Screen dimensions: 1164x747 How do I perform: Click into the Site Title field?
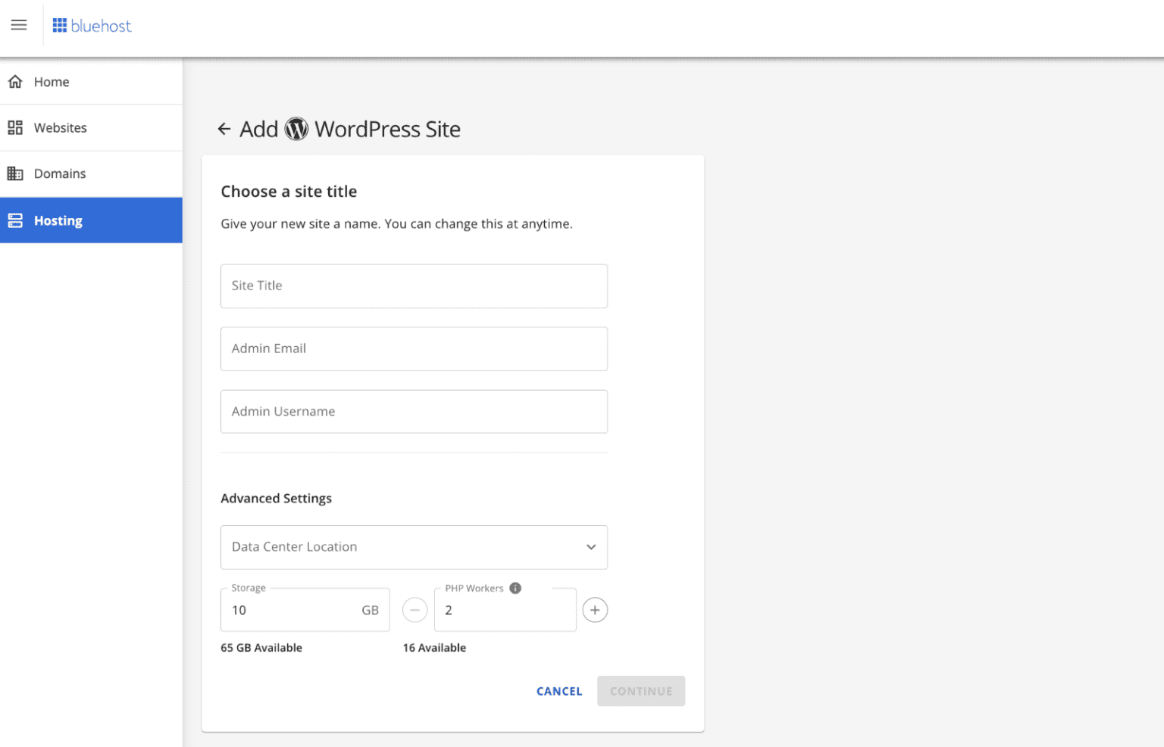pos(414,286)
